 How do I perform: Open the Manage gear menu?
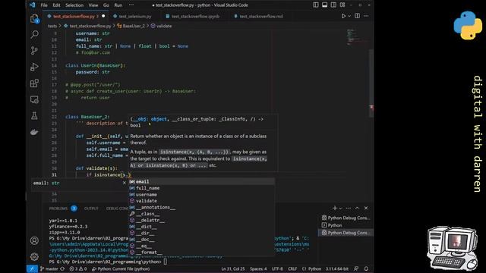point(34,256)
